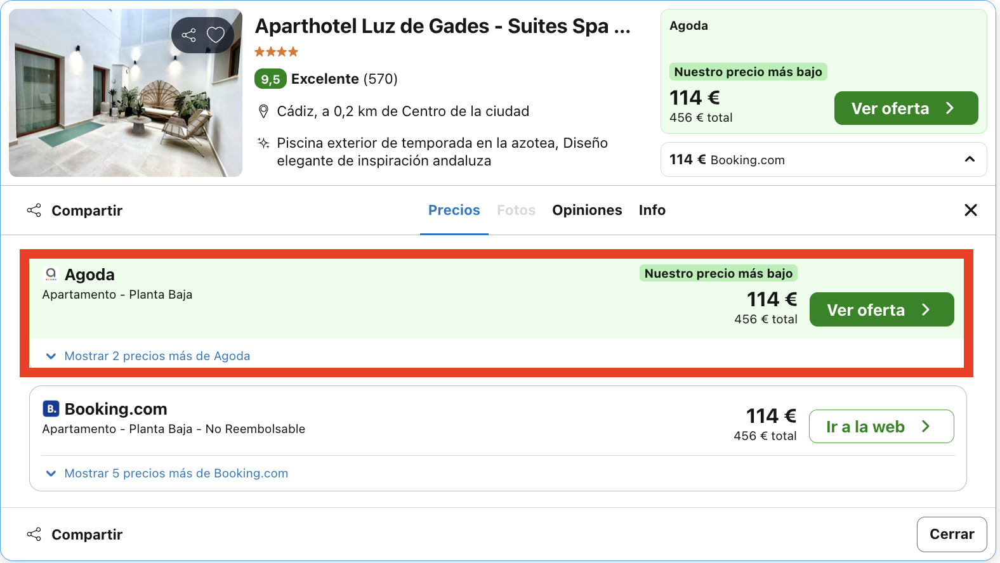Click the Piscina exterior de temporada description

[442, 152]
